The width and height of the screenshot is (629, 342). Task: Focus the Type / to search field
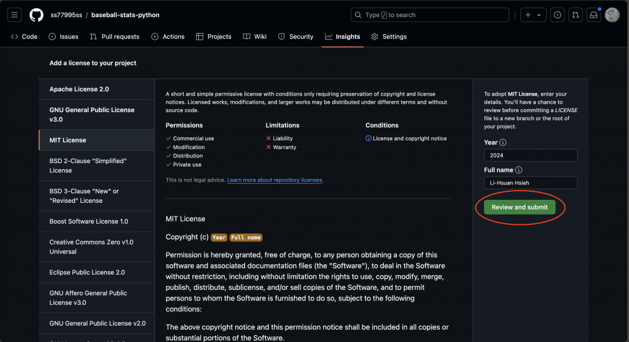point(430,15)
